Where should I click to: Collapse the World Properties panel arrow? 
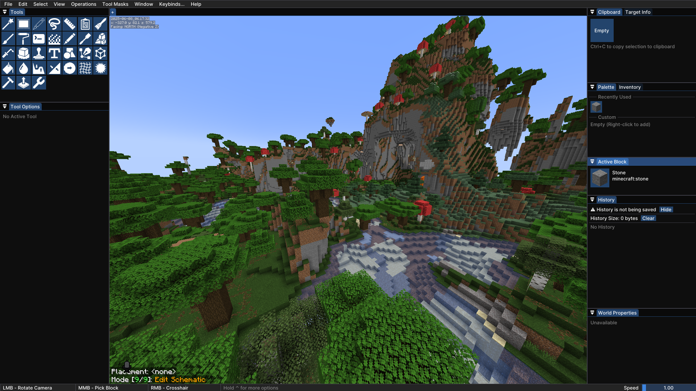pyautogui.click(x=592, y=313)
